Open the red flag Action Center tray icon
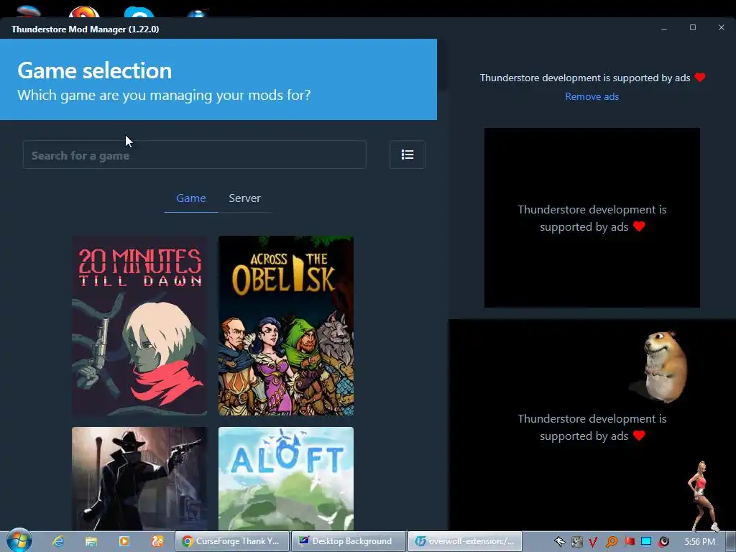The image size is (736, 552). click(629, 542)
